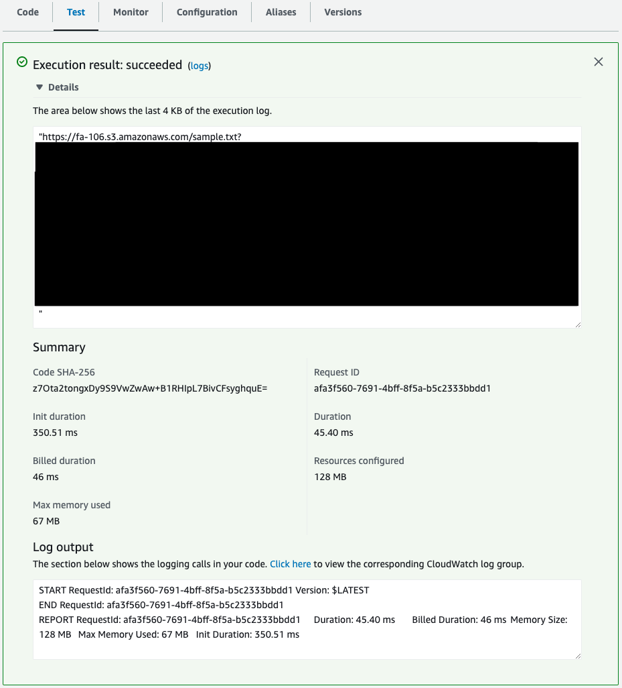Viewport: 622px width, 688px height.
Task: Switch to the Monitor tab
Action: pyautogui.click(x=131, y=11)
